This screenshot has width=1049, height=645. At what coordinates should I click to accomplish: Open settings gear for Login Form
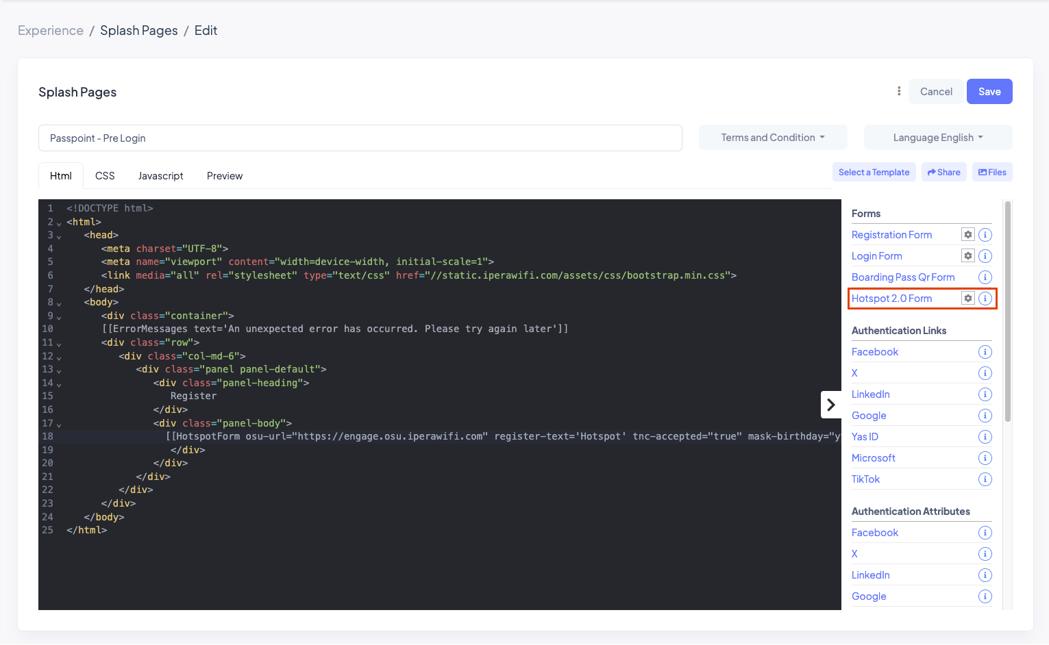(x=967, y=256)
